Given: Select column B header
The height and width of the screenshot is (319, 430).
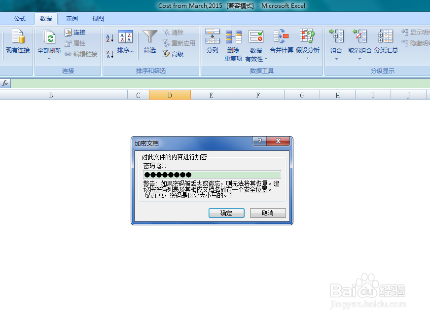Looking at the screenshot, I should pyautogui.click(x=64, y=96).
